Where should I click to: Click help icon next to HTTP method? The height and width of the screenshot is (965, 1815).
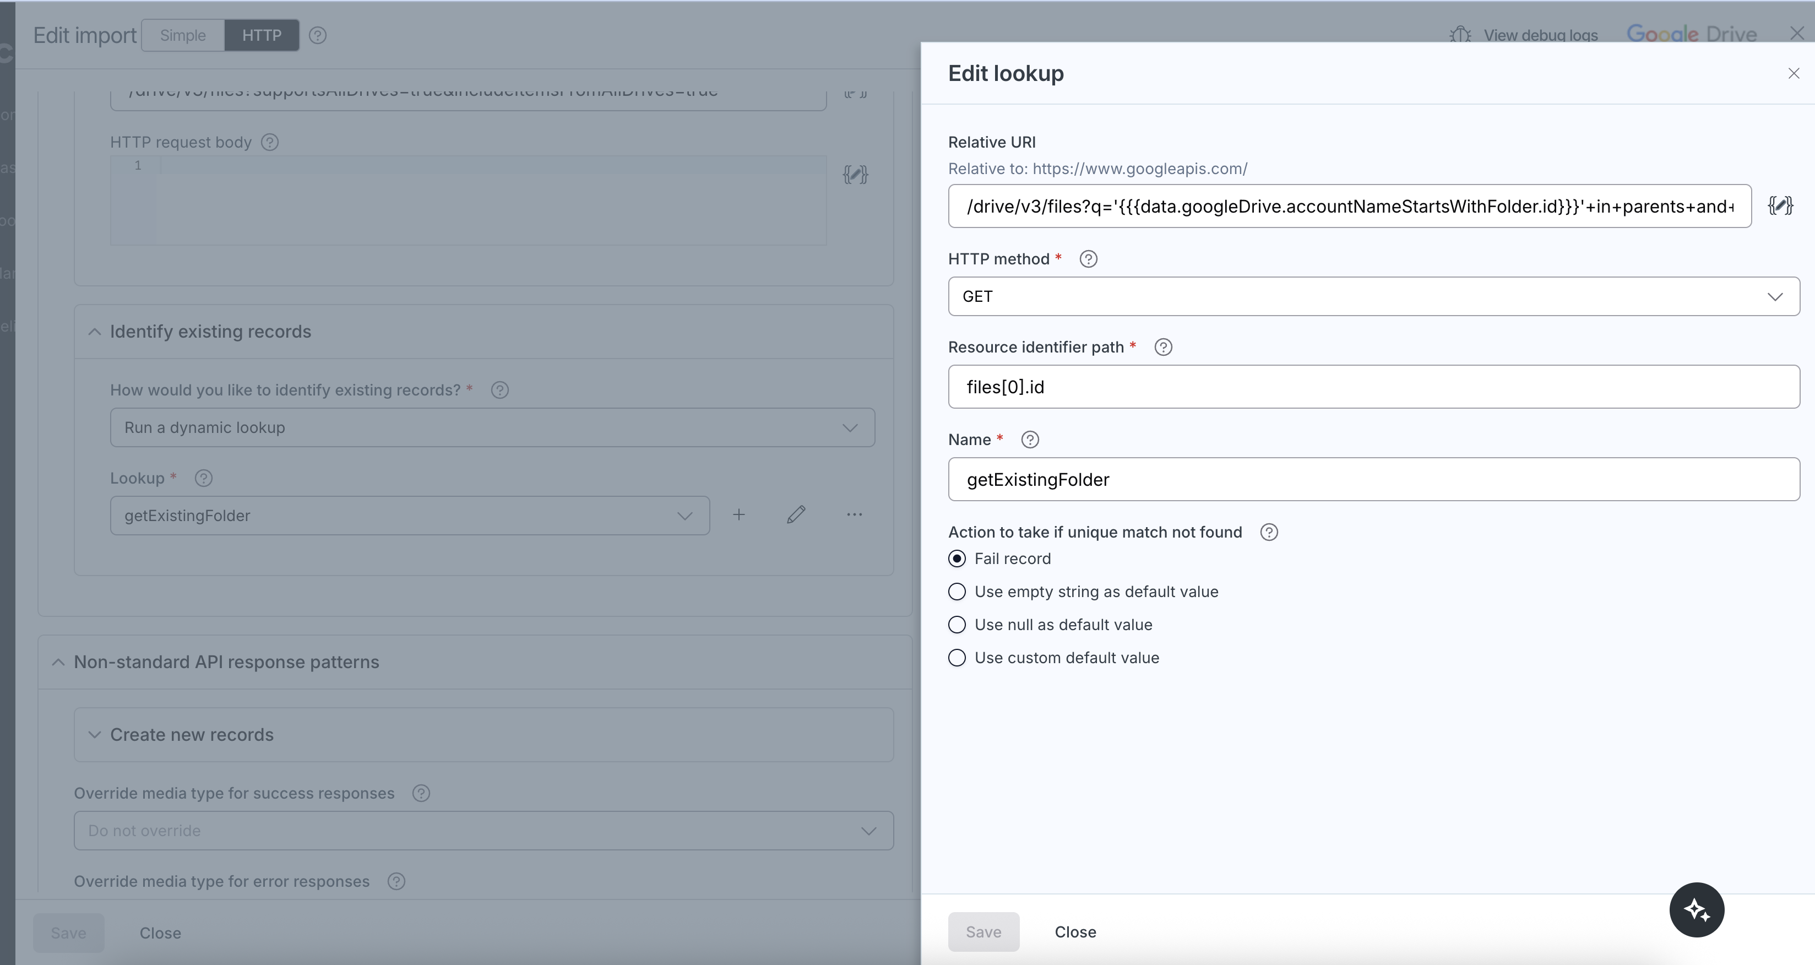click(1088, 259)
